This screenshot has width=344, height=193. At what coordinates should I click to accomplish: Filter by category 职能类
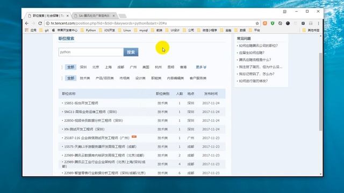point(156,78)
